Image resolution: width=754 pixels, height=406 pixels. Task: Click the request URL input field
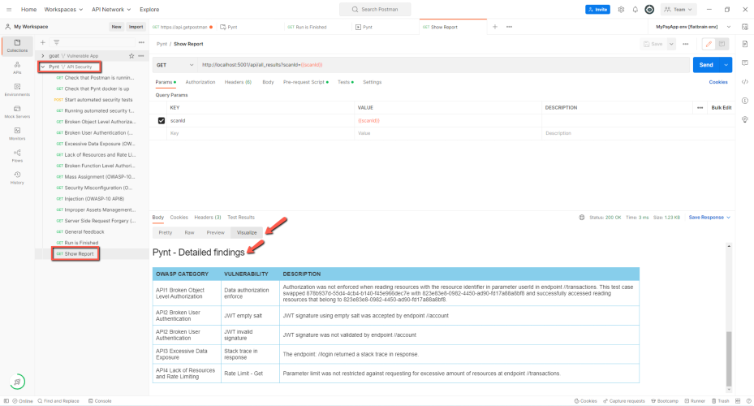point(445,65)
